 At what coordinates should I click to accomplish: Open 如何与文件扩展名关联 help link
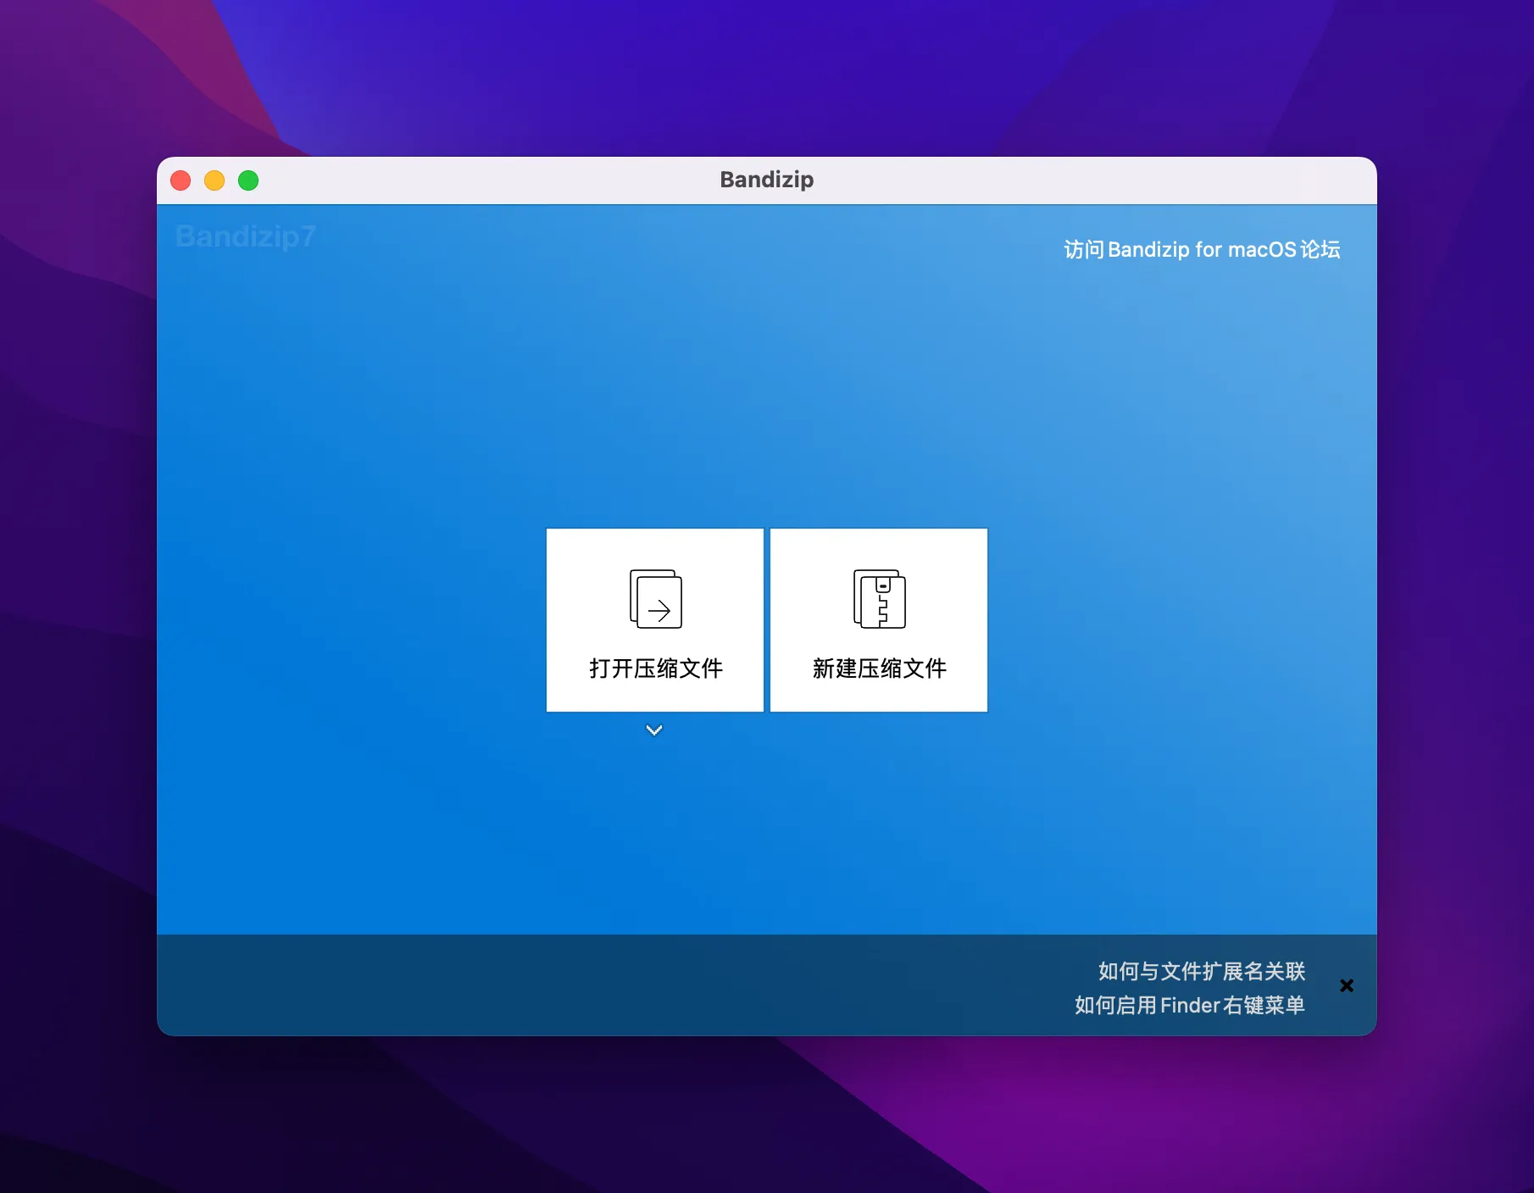pyautogui.click(x=1202, y=971)
